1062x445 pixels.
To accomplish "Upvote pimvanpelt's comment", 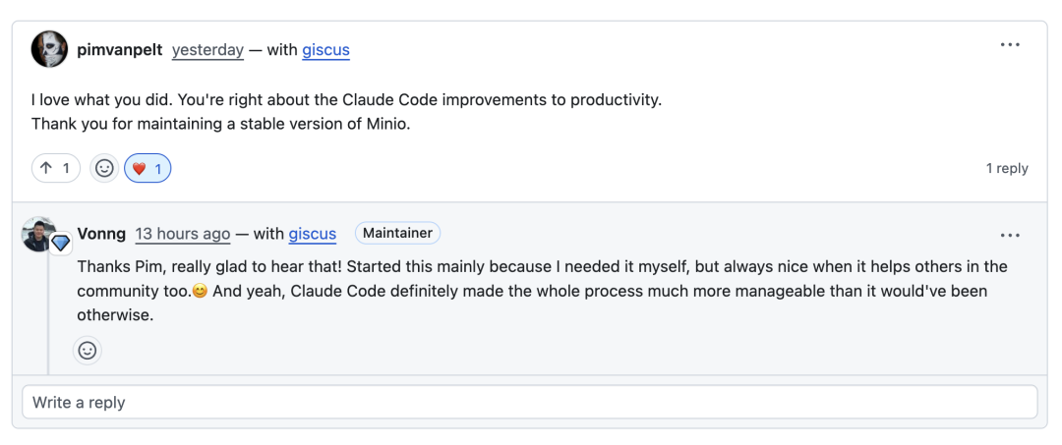I will coord(55,168).
